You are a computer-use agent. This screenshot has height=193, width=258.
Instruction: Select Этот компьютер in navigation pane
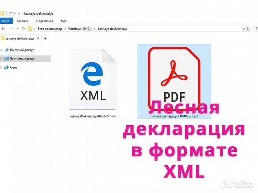click(x=22, y=58)
